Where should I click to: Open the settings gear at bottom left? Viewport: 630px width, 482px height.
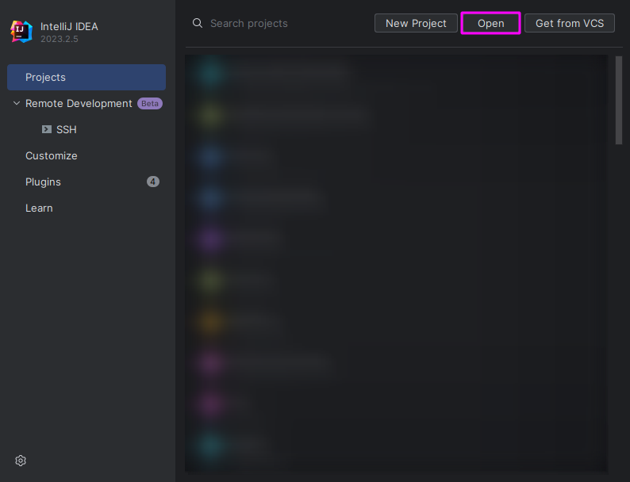(21, 461)
